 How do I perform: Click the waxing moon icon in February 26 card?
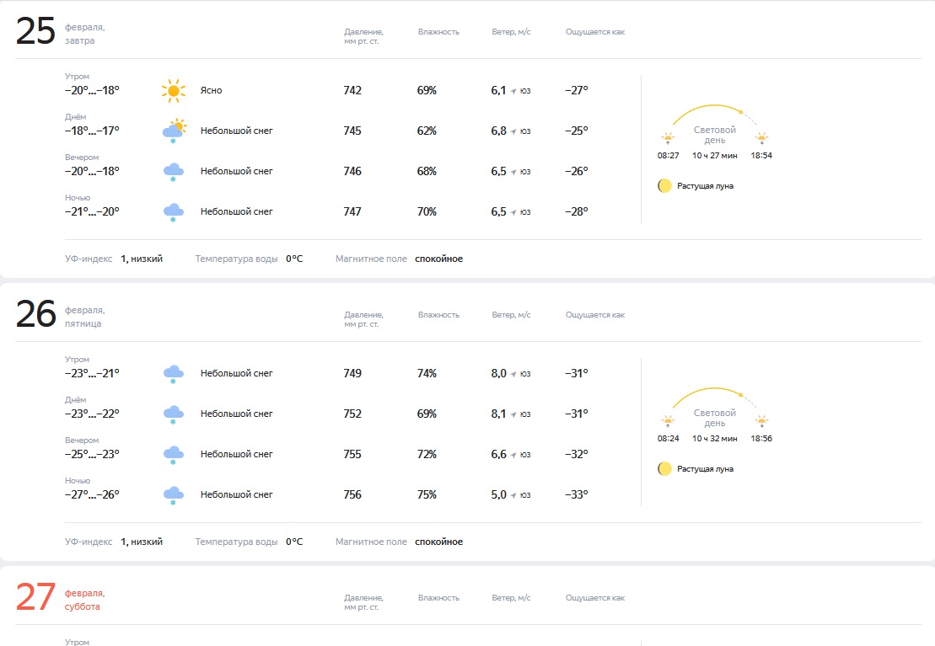tap(664, 468)
